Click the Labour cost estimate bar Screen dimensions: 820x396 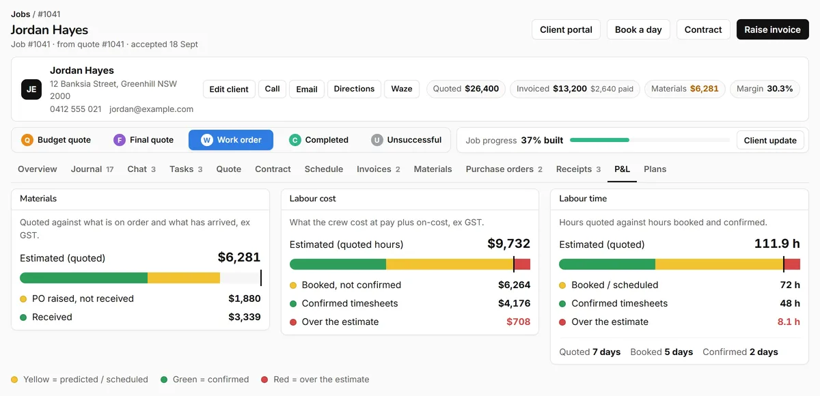coord(410,264)
